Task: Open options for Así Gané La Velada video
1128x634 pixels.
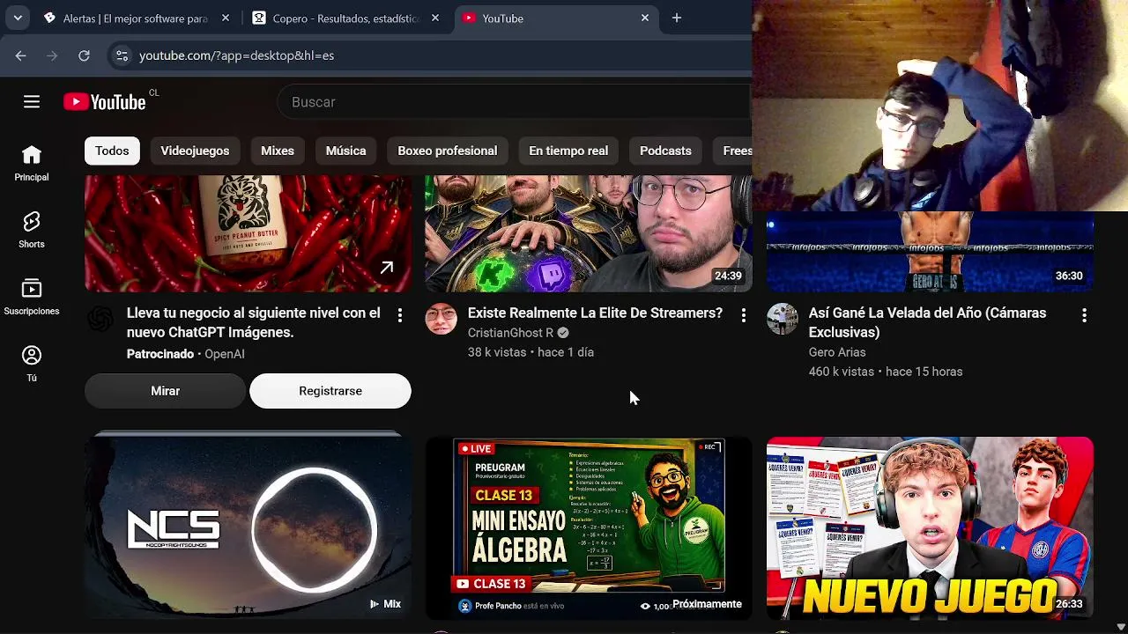Action: tap(1084, 315)
